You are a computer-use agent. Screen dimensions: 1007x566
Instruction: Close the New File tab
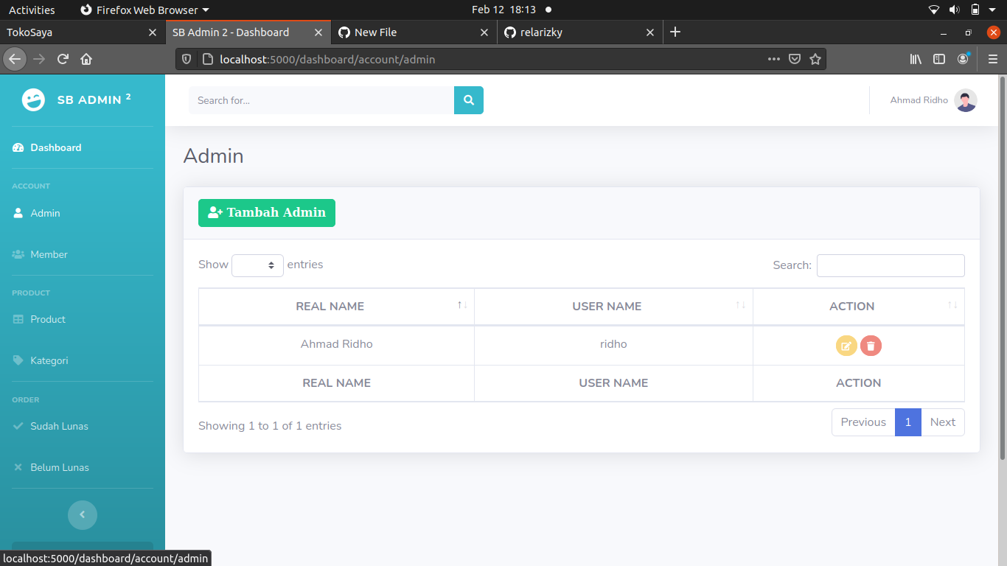[x=484, y=32]
